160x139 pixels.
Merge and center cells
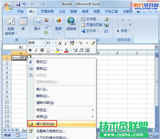pyautogui.click(x=87, y=50)
